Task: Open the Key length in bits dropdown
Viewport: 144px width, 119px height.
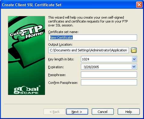Action: coord(134,59)
